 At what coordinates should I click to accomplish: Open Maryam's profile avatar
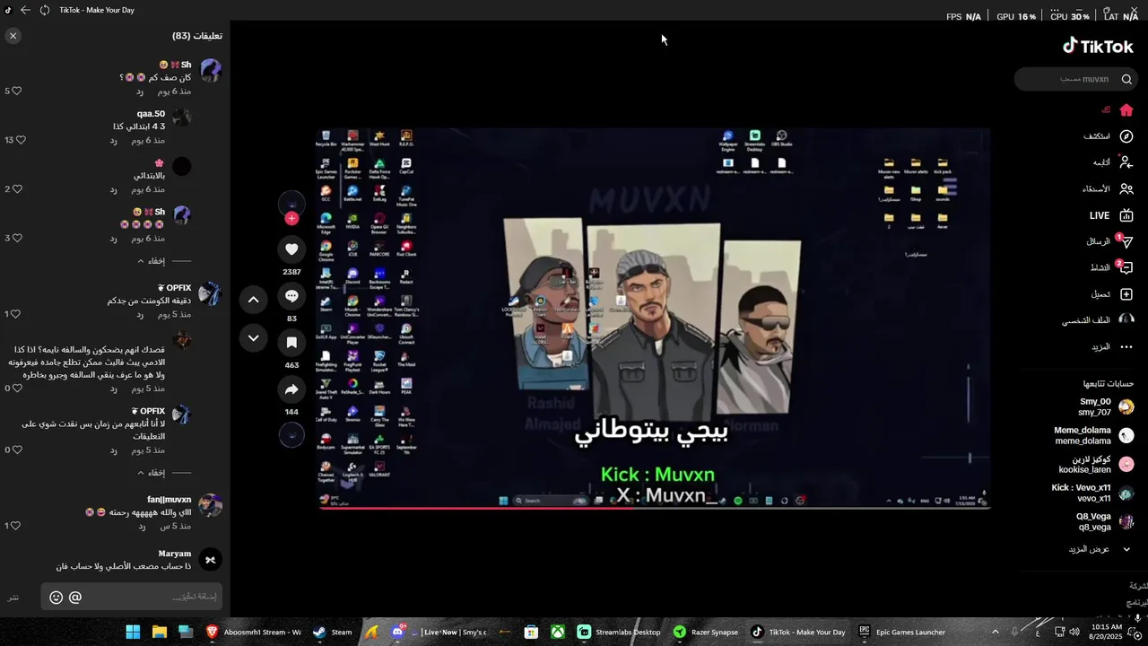(x=210, y=559)
